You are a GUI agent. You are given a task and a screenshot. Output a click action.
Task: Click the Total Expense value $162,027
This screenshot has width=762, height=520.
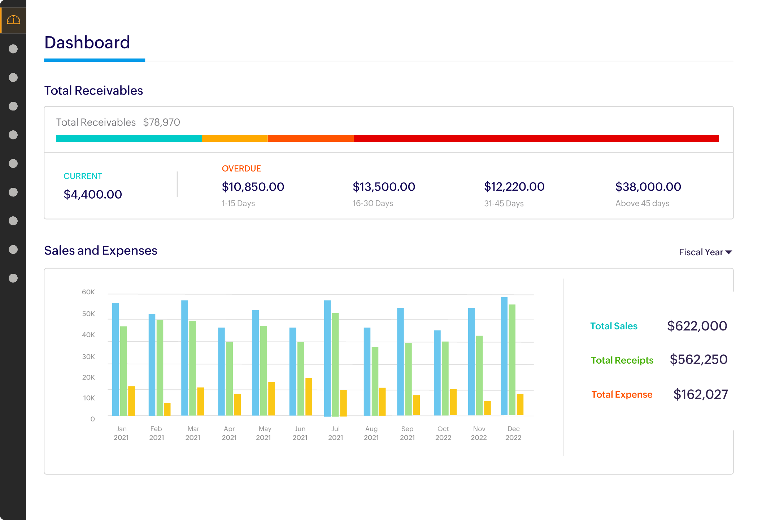tap(700, 394)
